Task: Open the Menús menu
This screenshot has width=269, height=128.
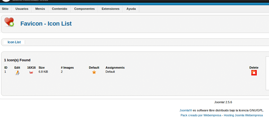Action: 40,9
